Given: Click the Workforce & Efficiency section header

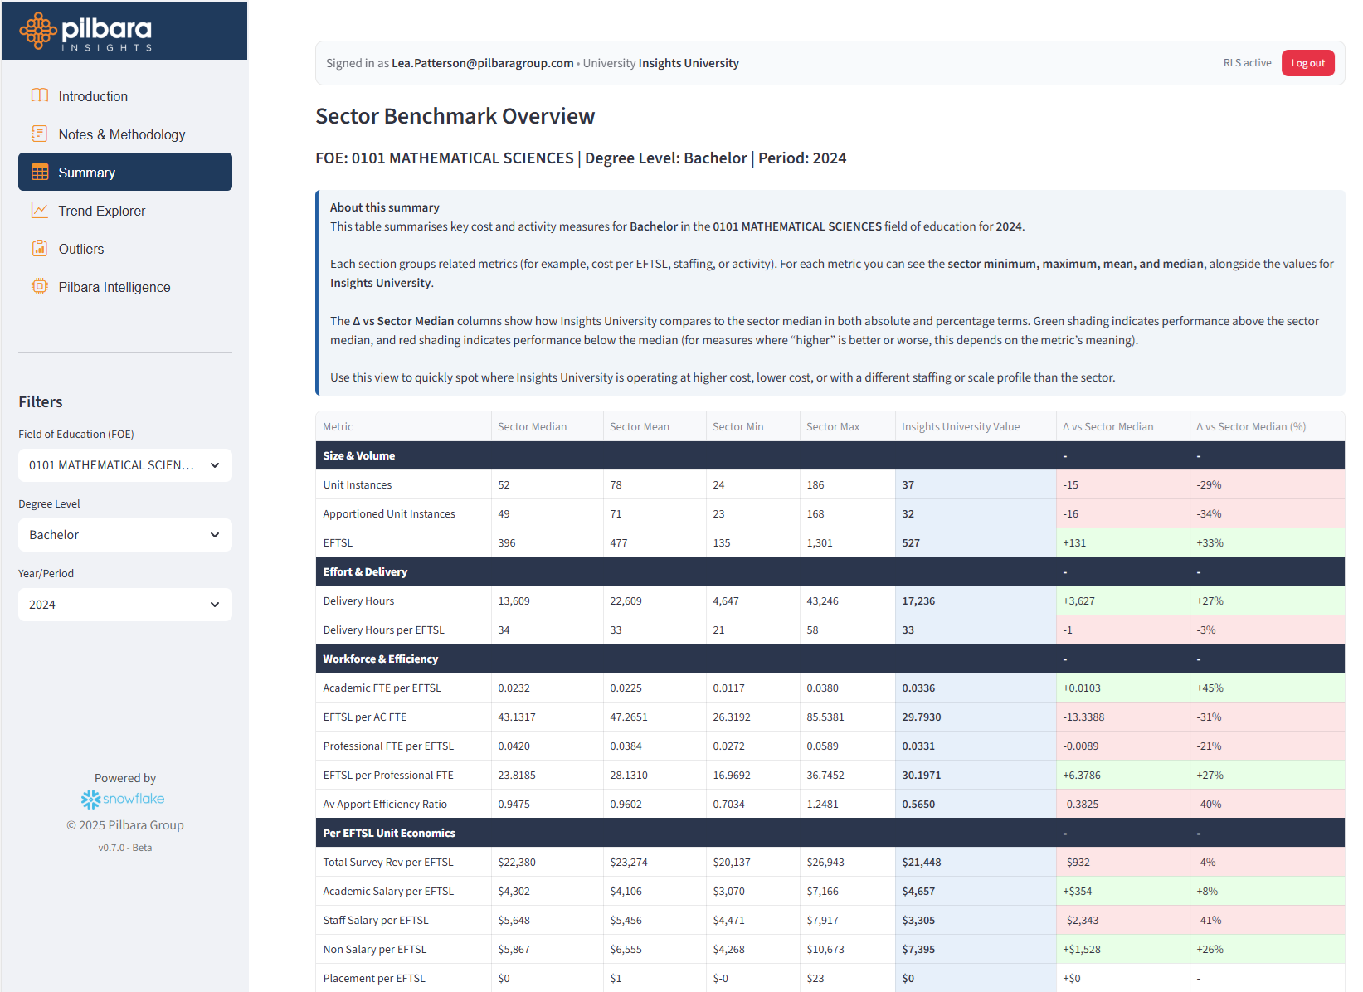Looking at the screenshot, I should [380, 659].
